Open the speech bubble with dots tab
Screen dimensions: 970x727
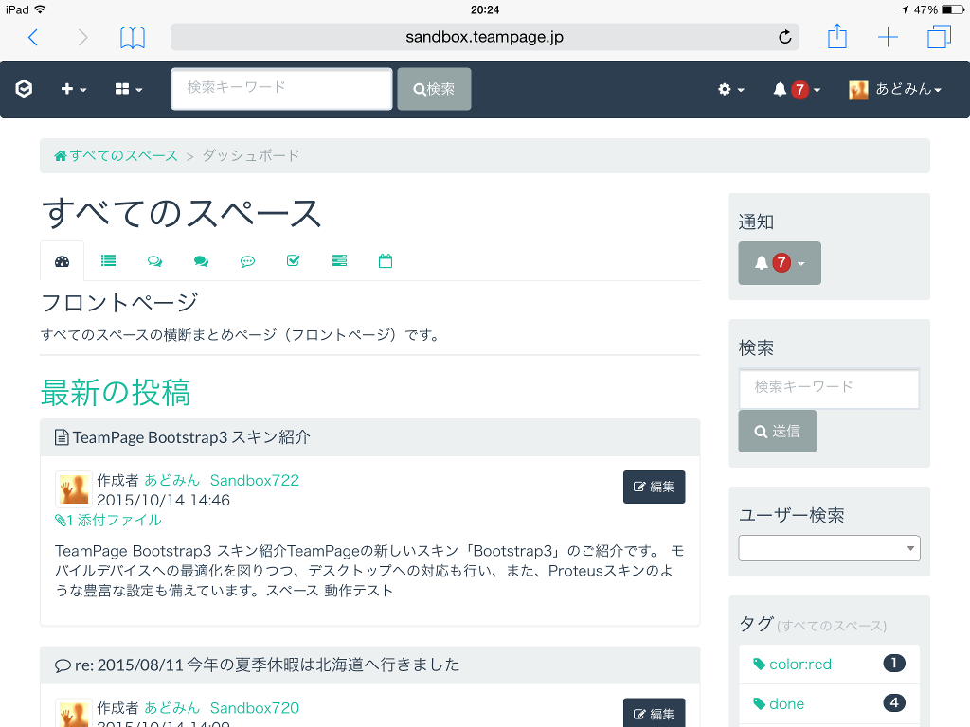point(247,261)
